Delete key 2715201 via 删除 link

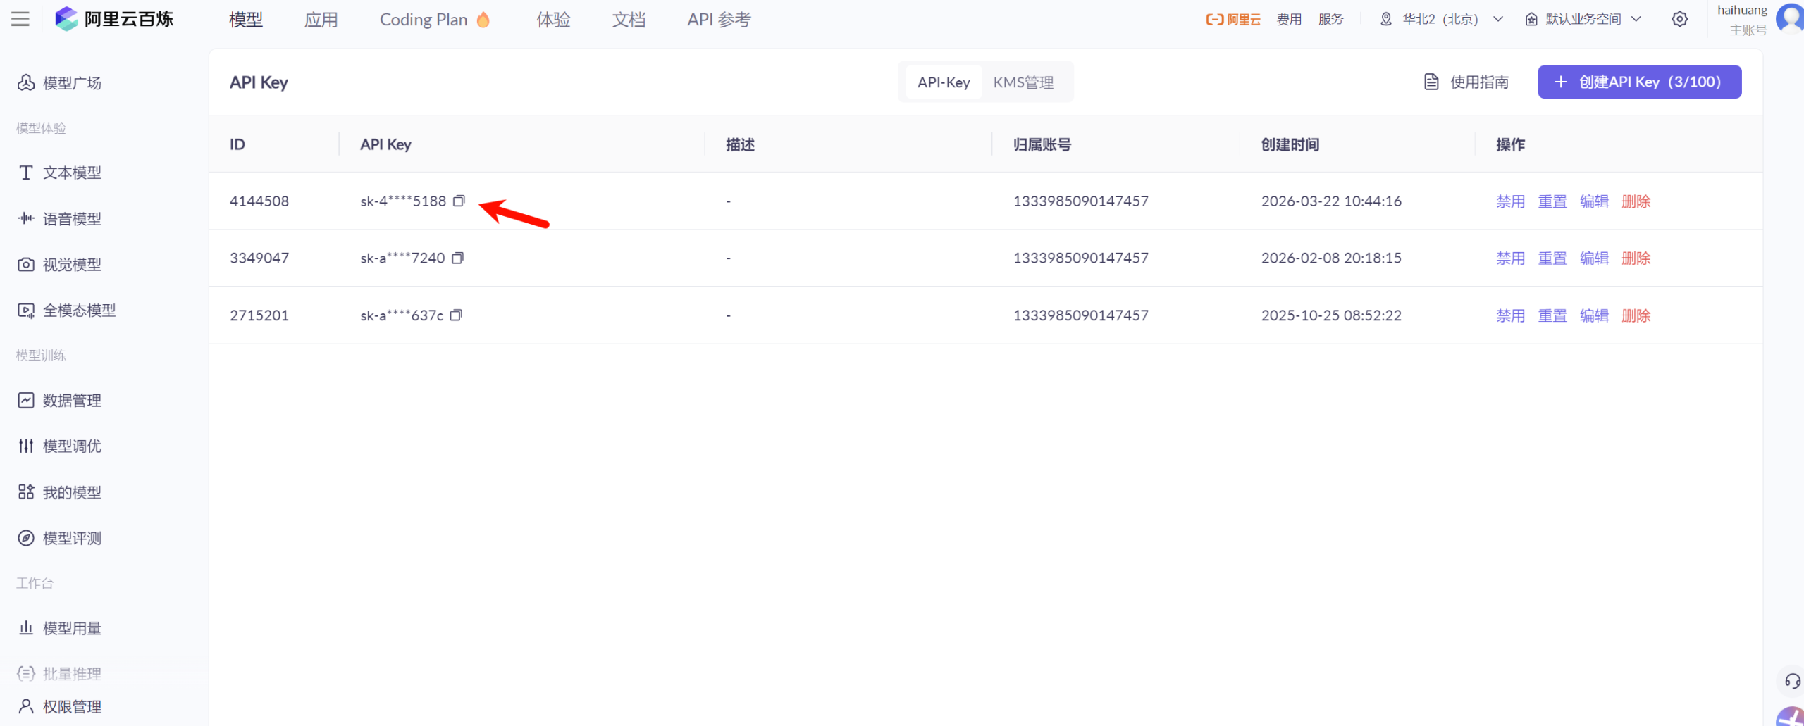click(1635, 315)
